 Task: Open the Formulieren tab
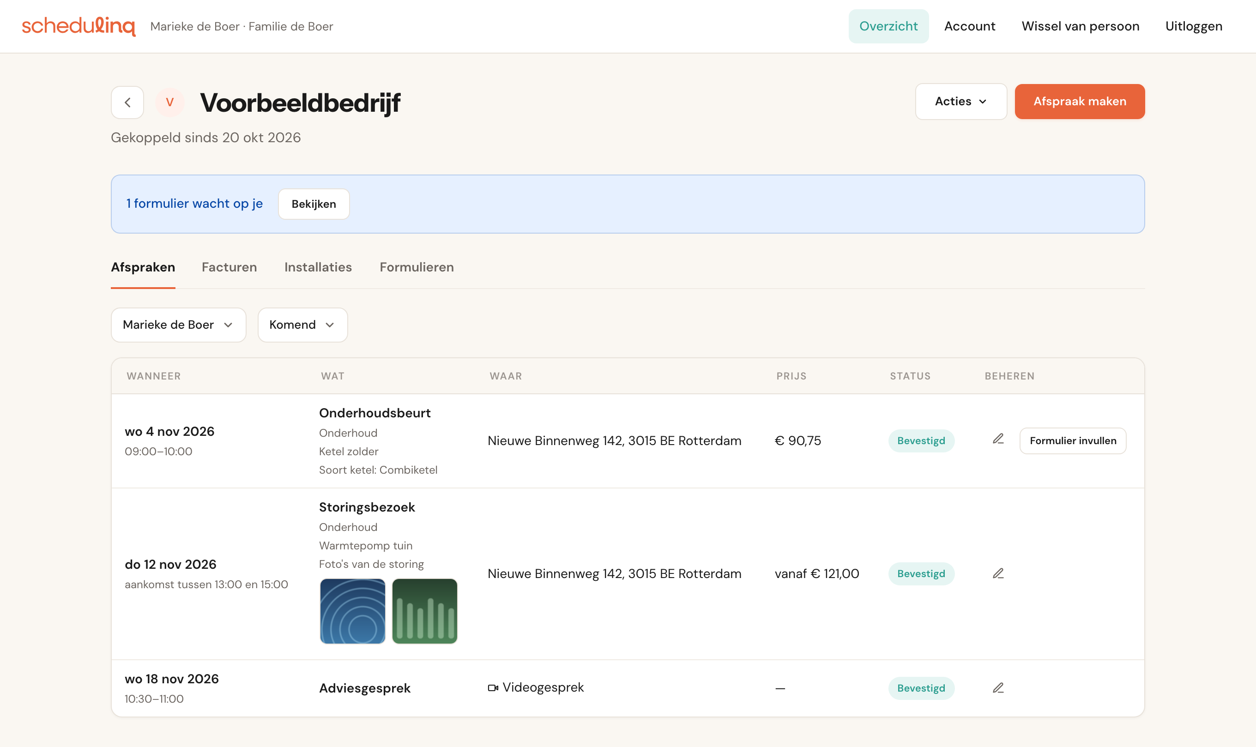point(417,267)
